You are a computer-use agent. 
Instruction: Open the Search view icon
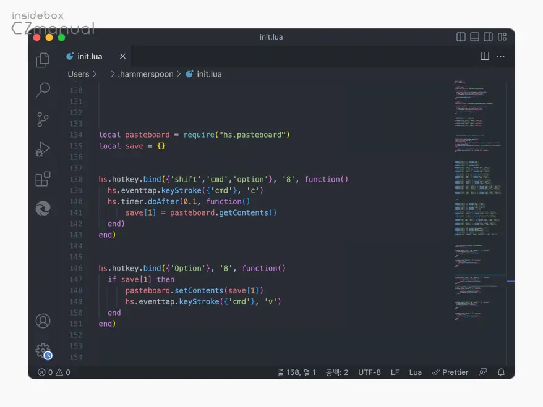tap(43, 90)
